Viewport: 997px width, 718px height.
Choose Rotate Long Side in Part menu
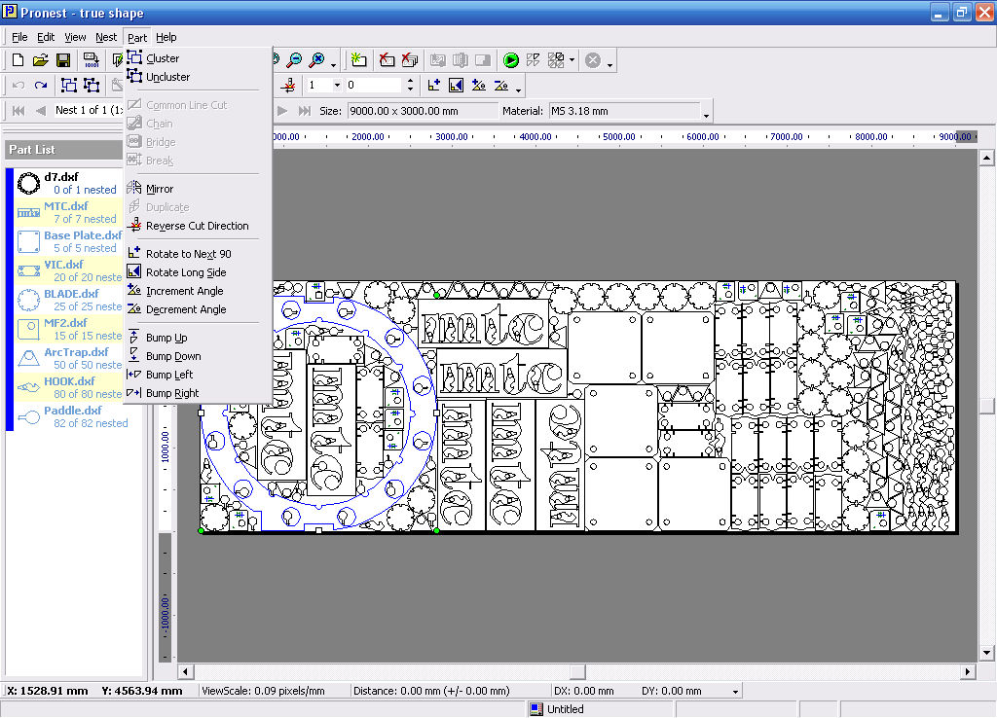pyautogui.click(x=185, y=272)
